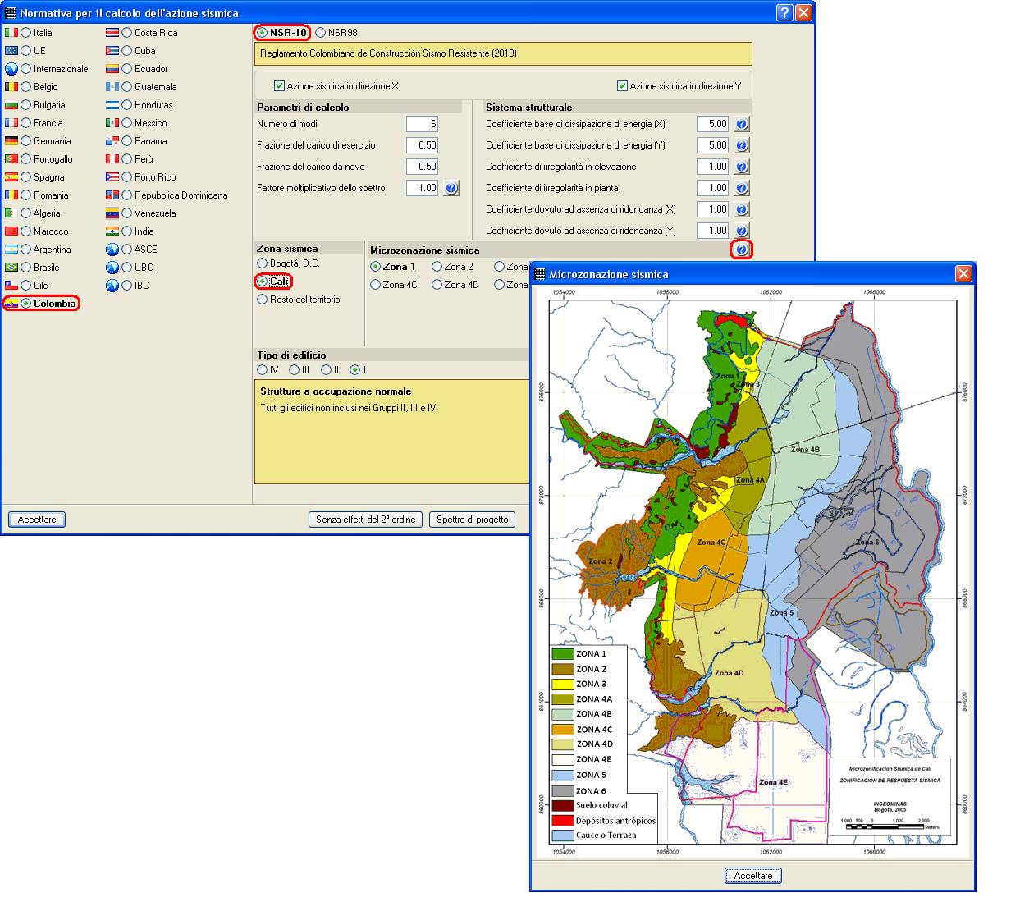The height and width of the screenshot is (902, 1020).
Task: Click Accettare in the main dialog
Action: [x=37, y=520]
